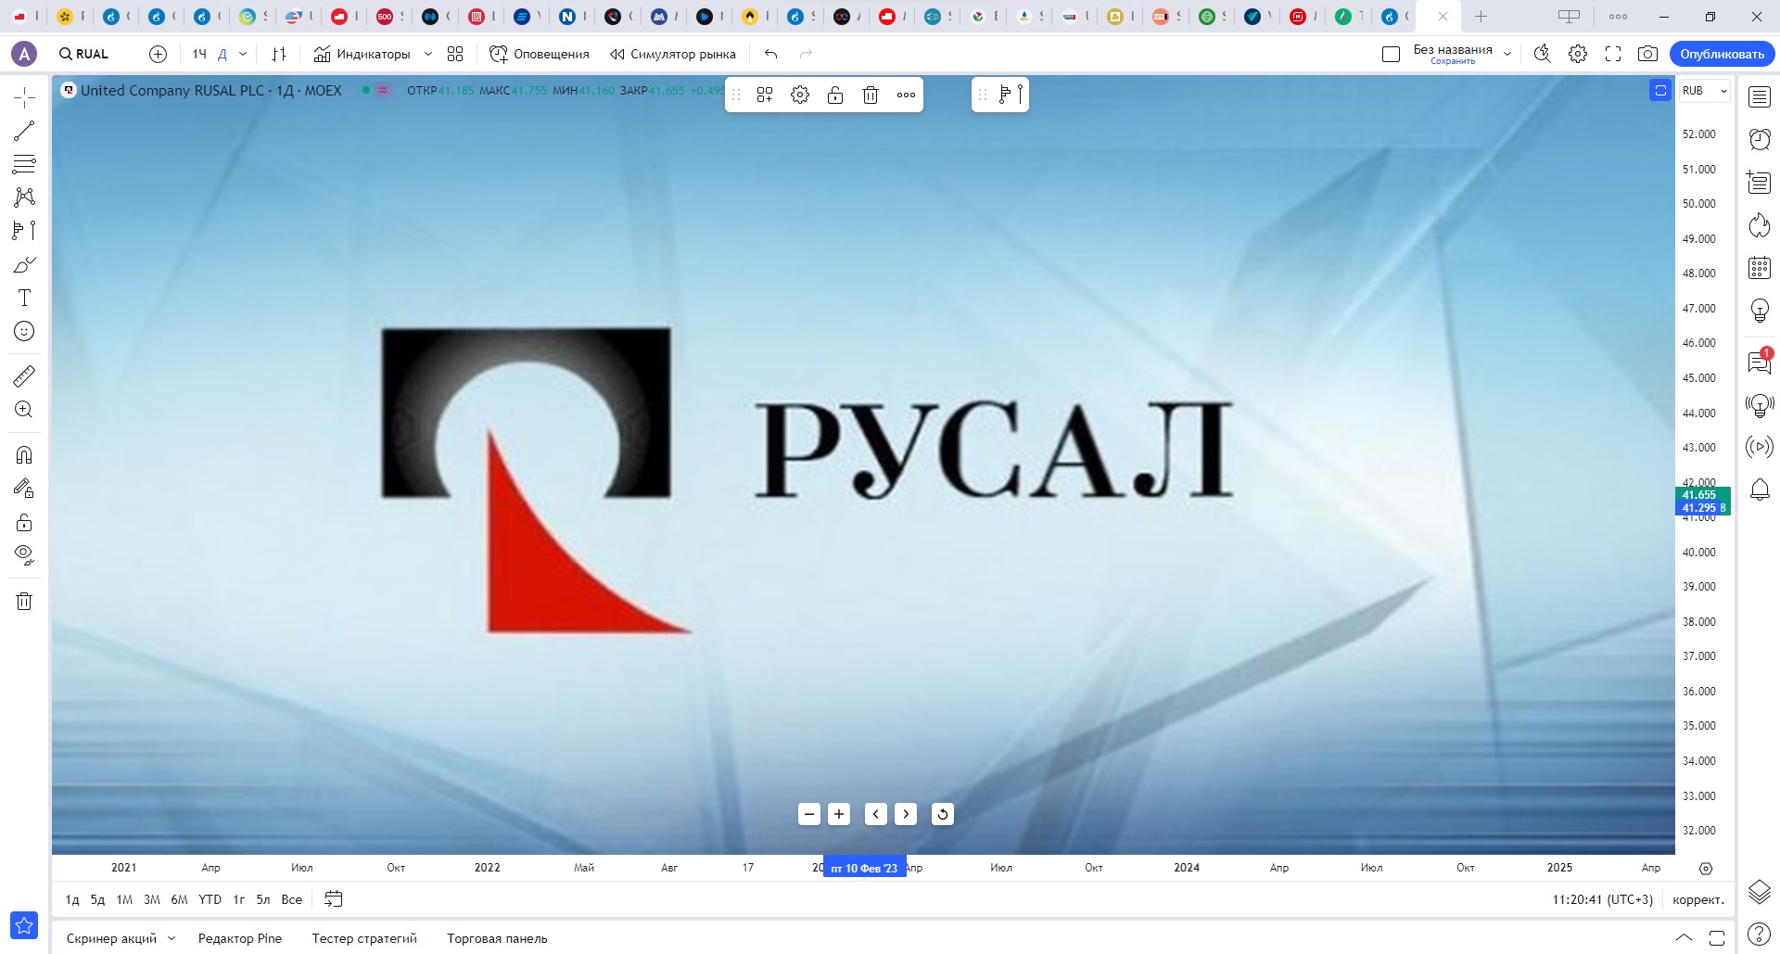Viewport: 1780px width, 954px height.
Task: Open the chats panel with notification badge
Action: pyautogui.click(x=1760, y=362)
